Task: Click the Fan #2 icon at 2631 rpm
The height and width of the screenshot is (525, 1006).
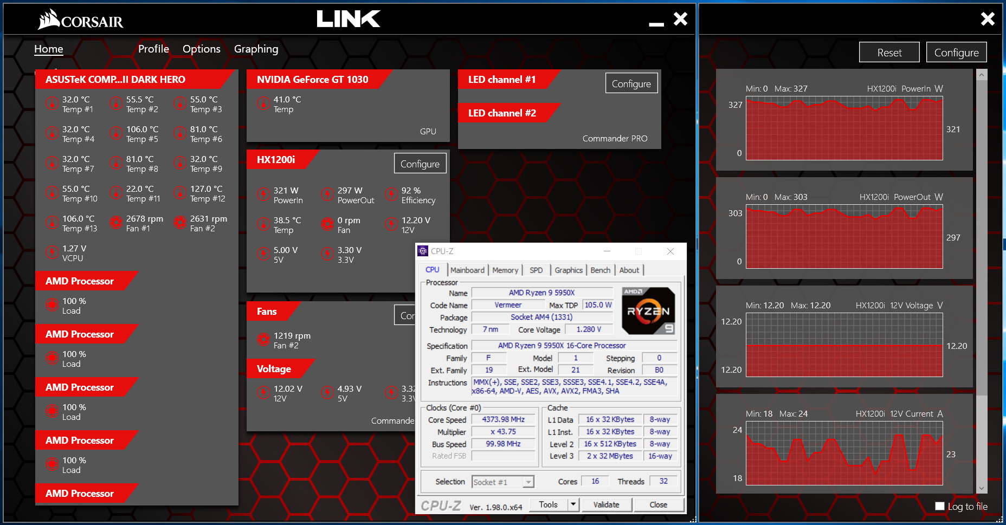Action: click(x=180, y=222)
